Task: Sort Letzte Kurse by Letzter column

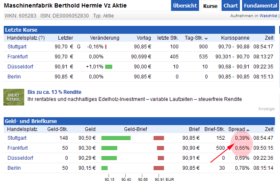Action: click(66, 38)
